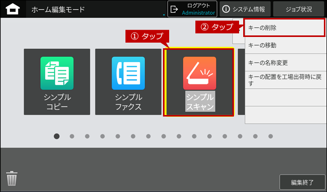Viewport: 327px width, 192px height.
Task: Tap the partially hidden fourth tile
Action: pyautogui.click(x=241, y=82)
